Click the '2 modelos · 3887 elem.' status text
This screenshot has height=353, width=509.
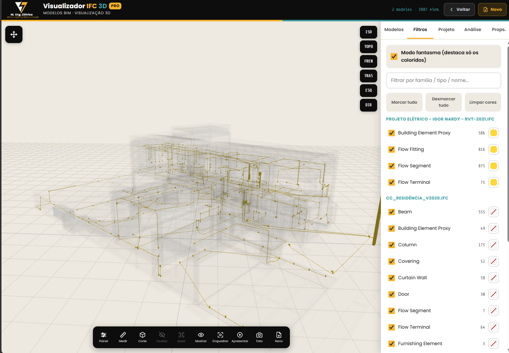pos(416,10)
